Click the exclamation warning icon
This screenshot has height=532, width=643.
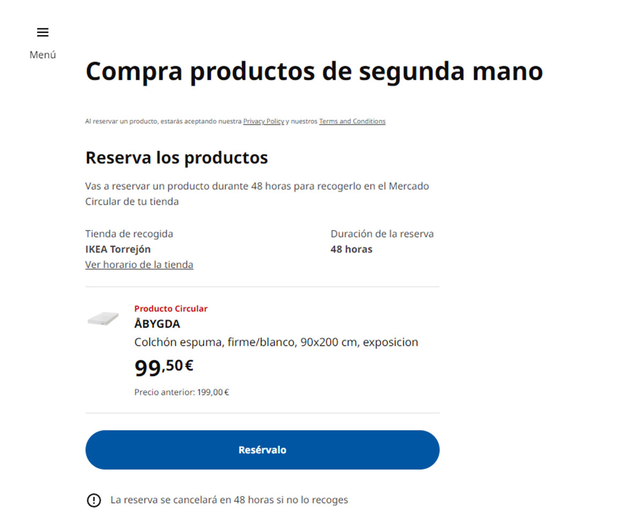[x=94, y=500]
